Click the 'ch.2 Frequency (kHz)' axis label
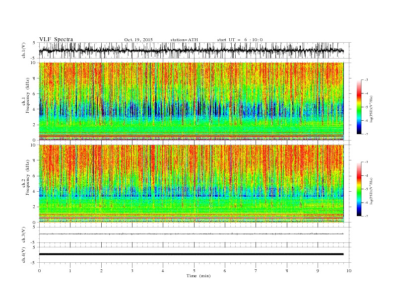This screenshot has height=304, width=393. 26,178
